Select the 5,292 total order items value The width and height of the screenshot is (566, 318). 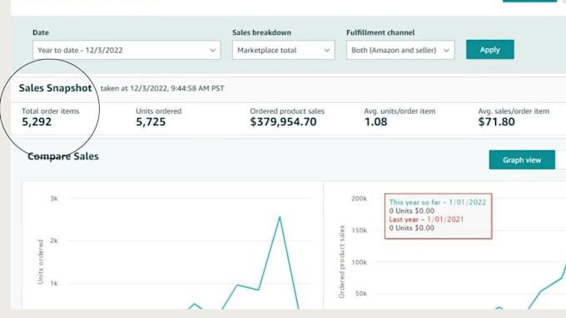[37, 122]
